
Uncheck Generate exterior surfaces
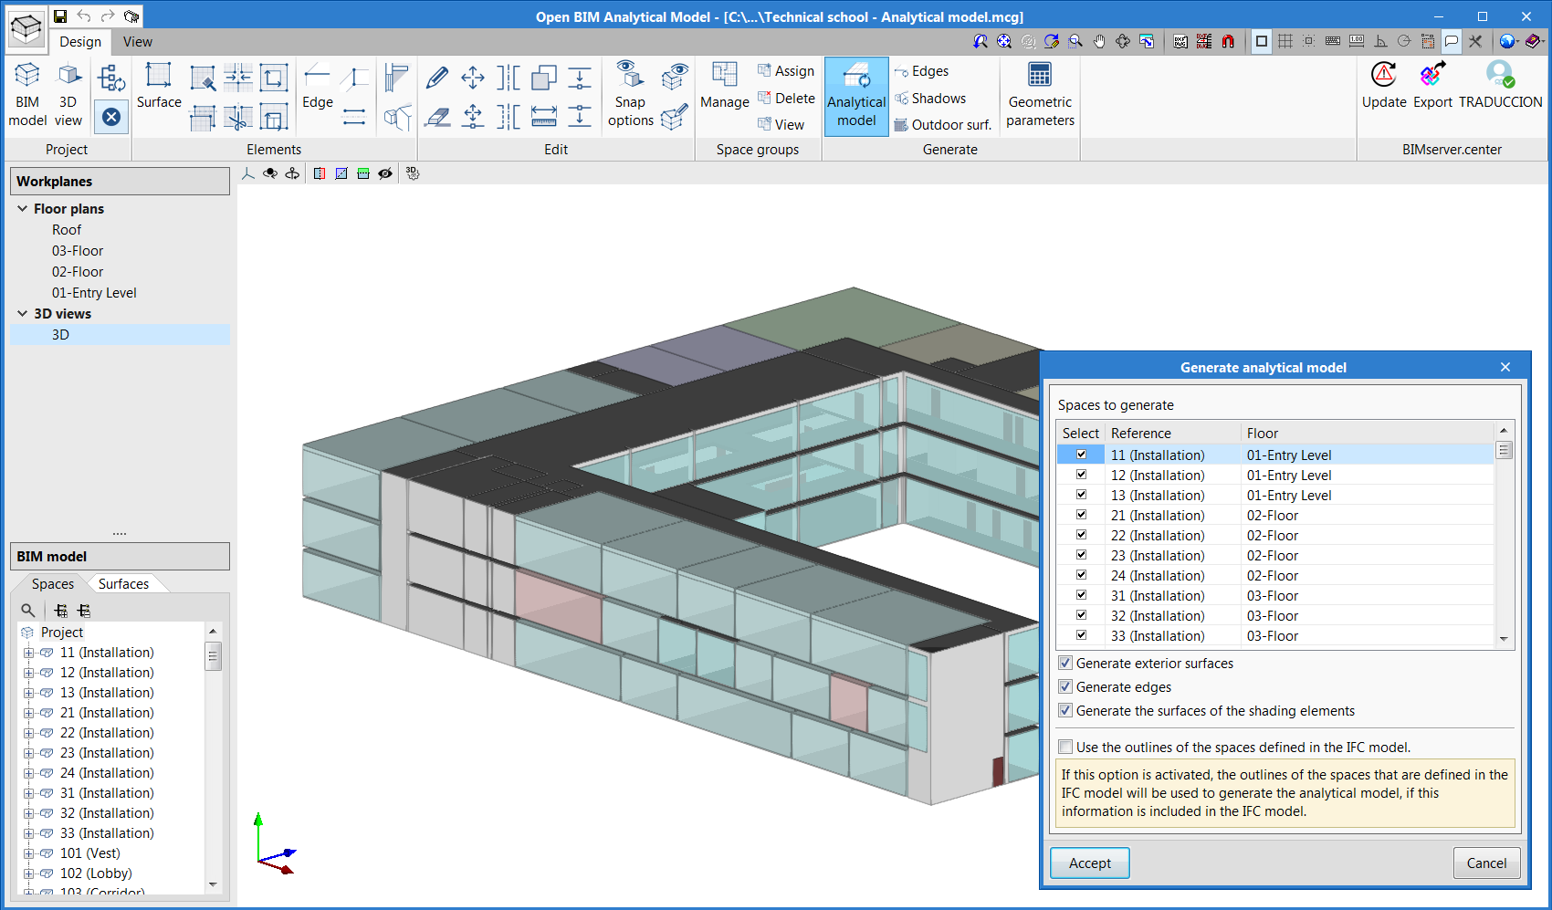[1065, 663]
